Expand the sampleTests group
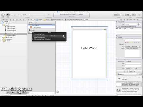The image size is (143, 107). click(x=2, y=37)
